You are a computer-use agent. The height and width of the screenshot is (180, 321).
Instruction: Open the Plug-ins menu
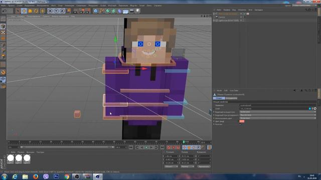[134, 5]
